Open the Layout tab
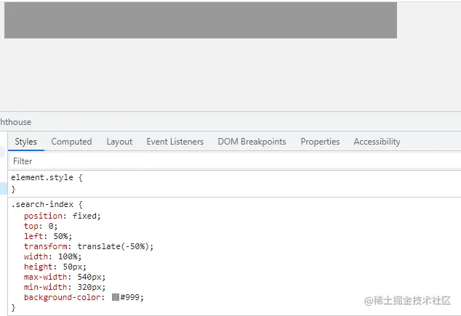Screen dimensions: 461x316 (x=119, y=142)
